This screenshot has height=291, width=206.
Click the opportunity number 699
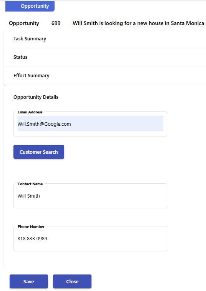[56, 23]
